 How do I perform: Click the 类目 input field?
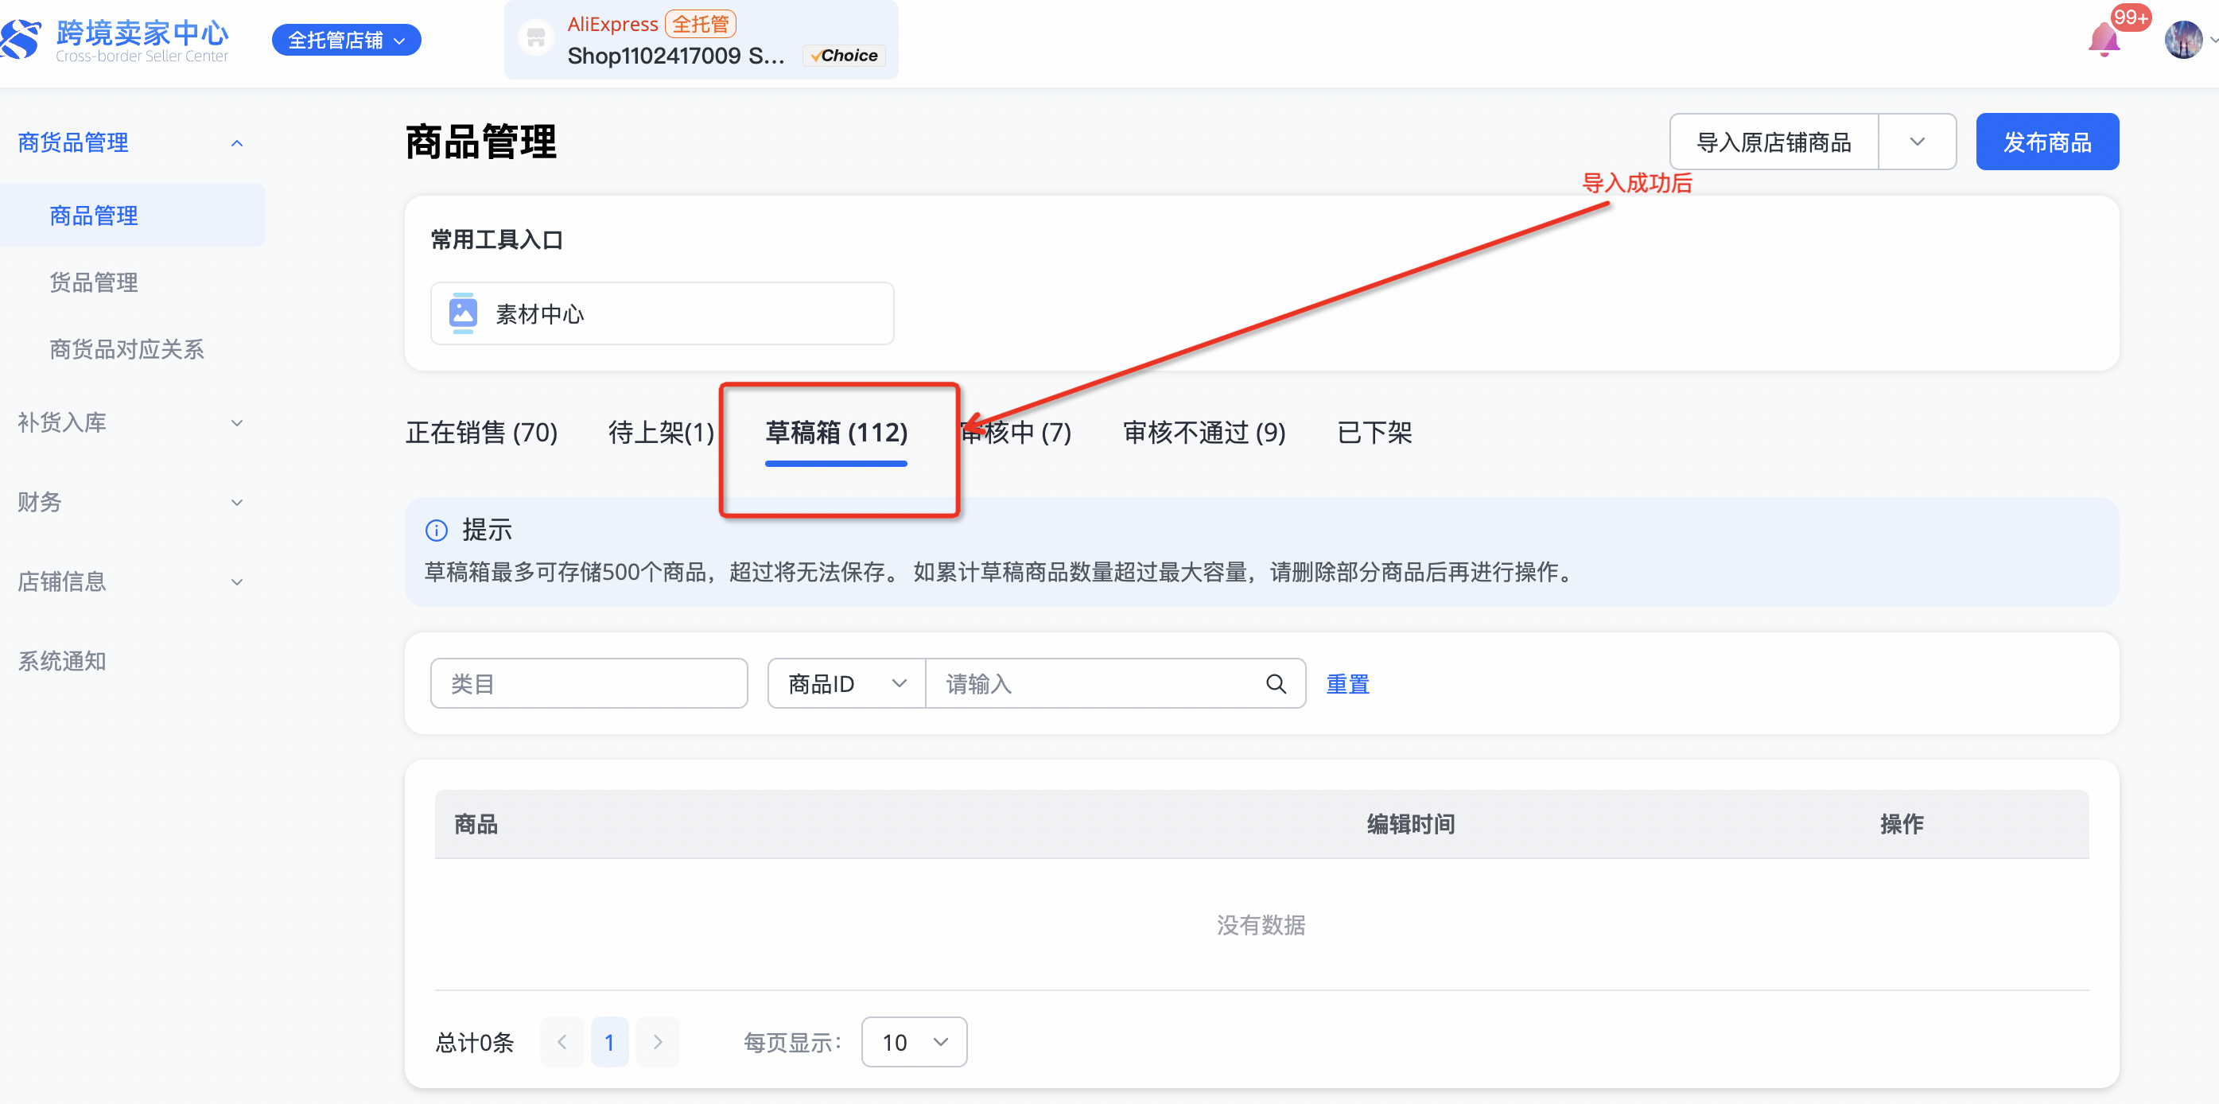click(589, 684)
